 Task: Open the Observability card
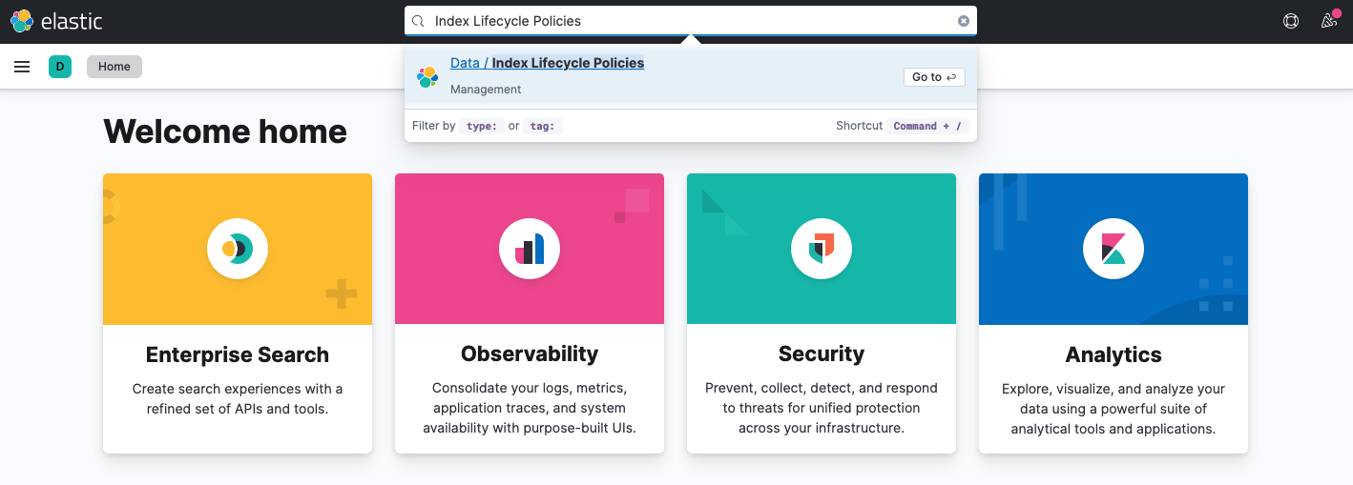tap(530, 313)
